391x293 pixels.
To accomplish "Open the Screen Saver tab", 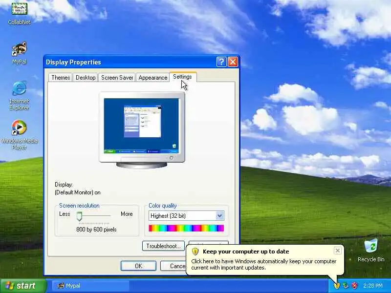I will 117,78.
